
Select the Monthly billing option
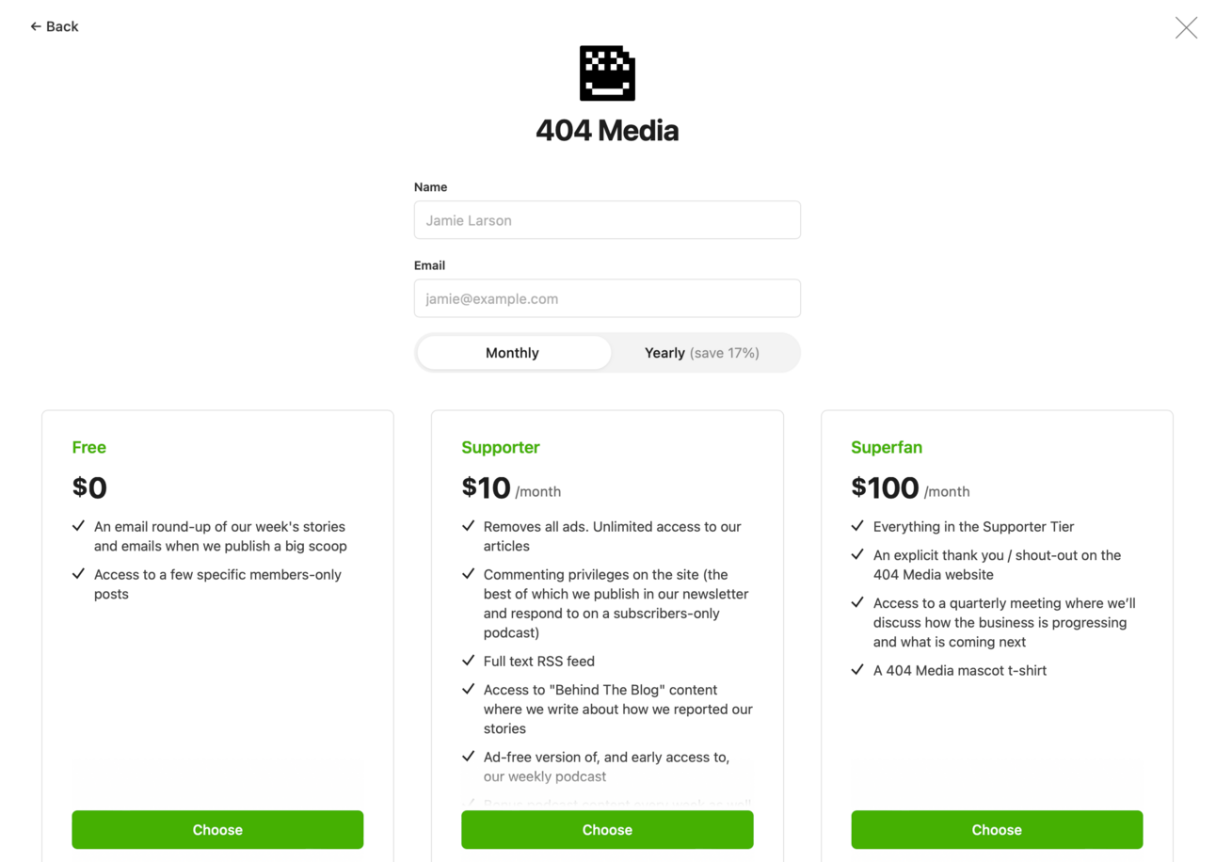pos(513,353)
